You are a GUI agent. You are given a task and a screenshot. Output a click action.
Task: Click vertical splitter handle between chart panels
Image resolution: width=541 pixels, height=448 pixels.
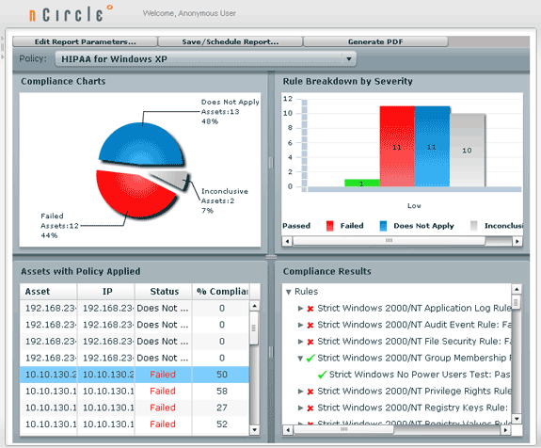click(271, 162)
